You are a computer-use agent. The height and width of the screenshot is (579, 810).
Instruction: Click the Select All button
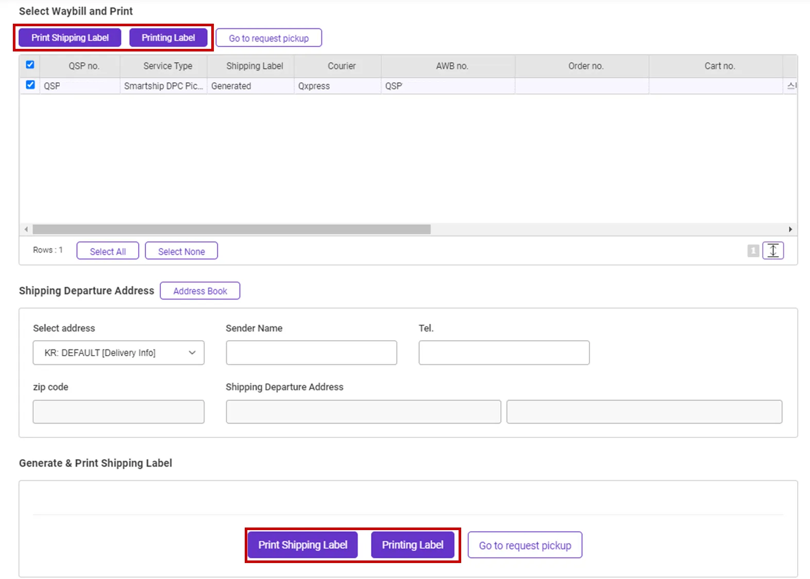point(108,251)
